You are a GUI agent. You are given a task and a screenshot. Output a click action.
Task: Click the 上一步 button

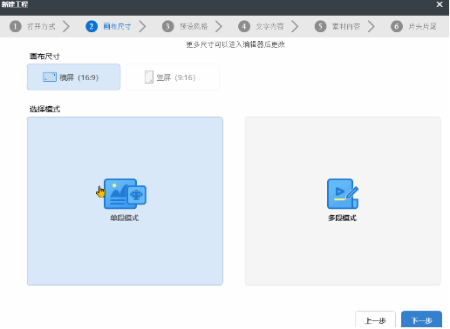[375, 320]
